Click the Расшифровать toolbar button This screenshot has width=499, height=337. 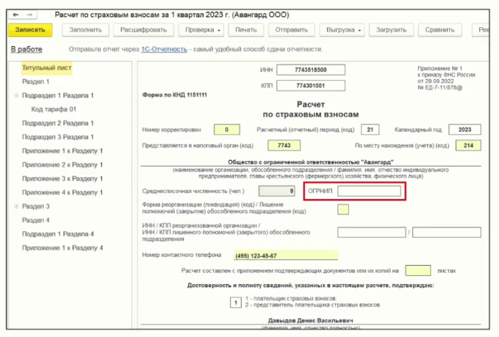coord(144,30)
